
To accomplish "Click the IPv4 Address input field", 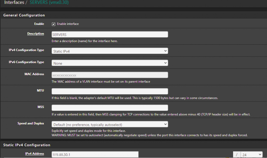I will [x=95, y=155].
